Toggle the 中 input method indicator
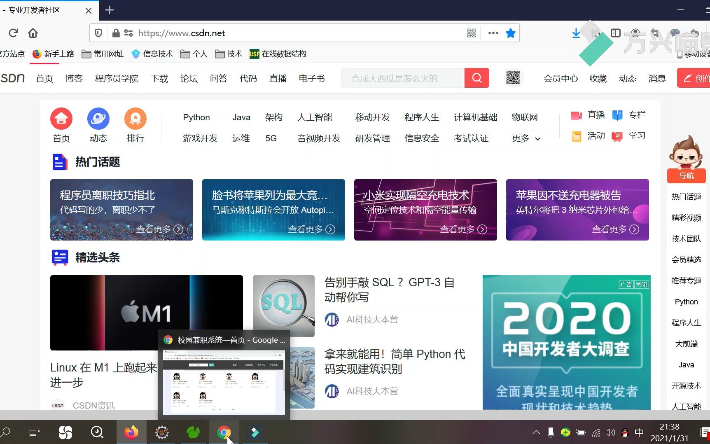 coord(639,432)
